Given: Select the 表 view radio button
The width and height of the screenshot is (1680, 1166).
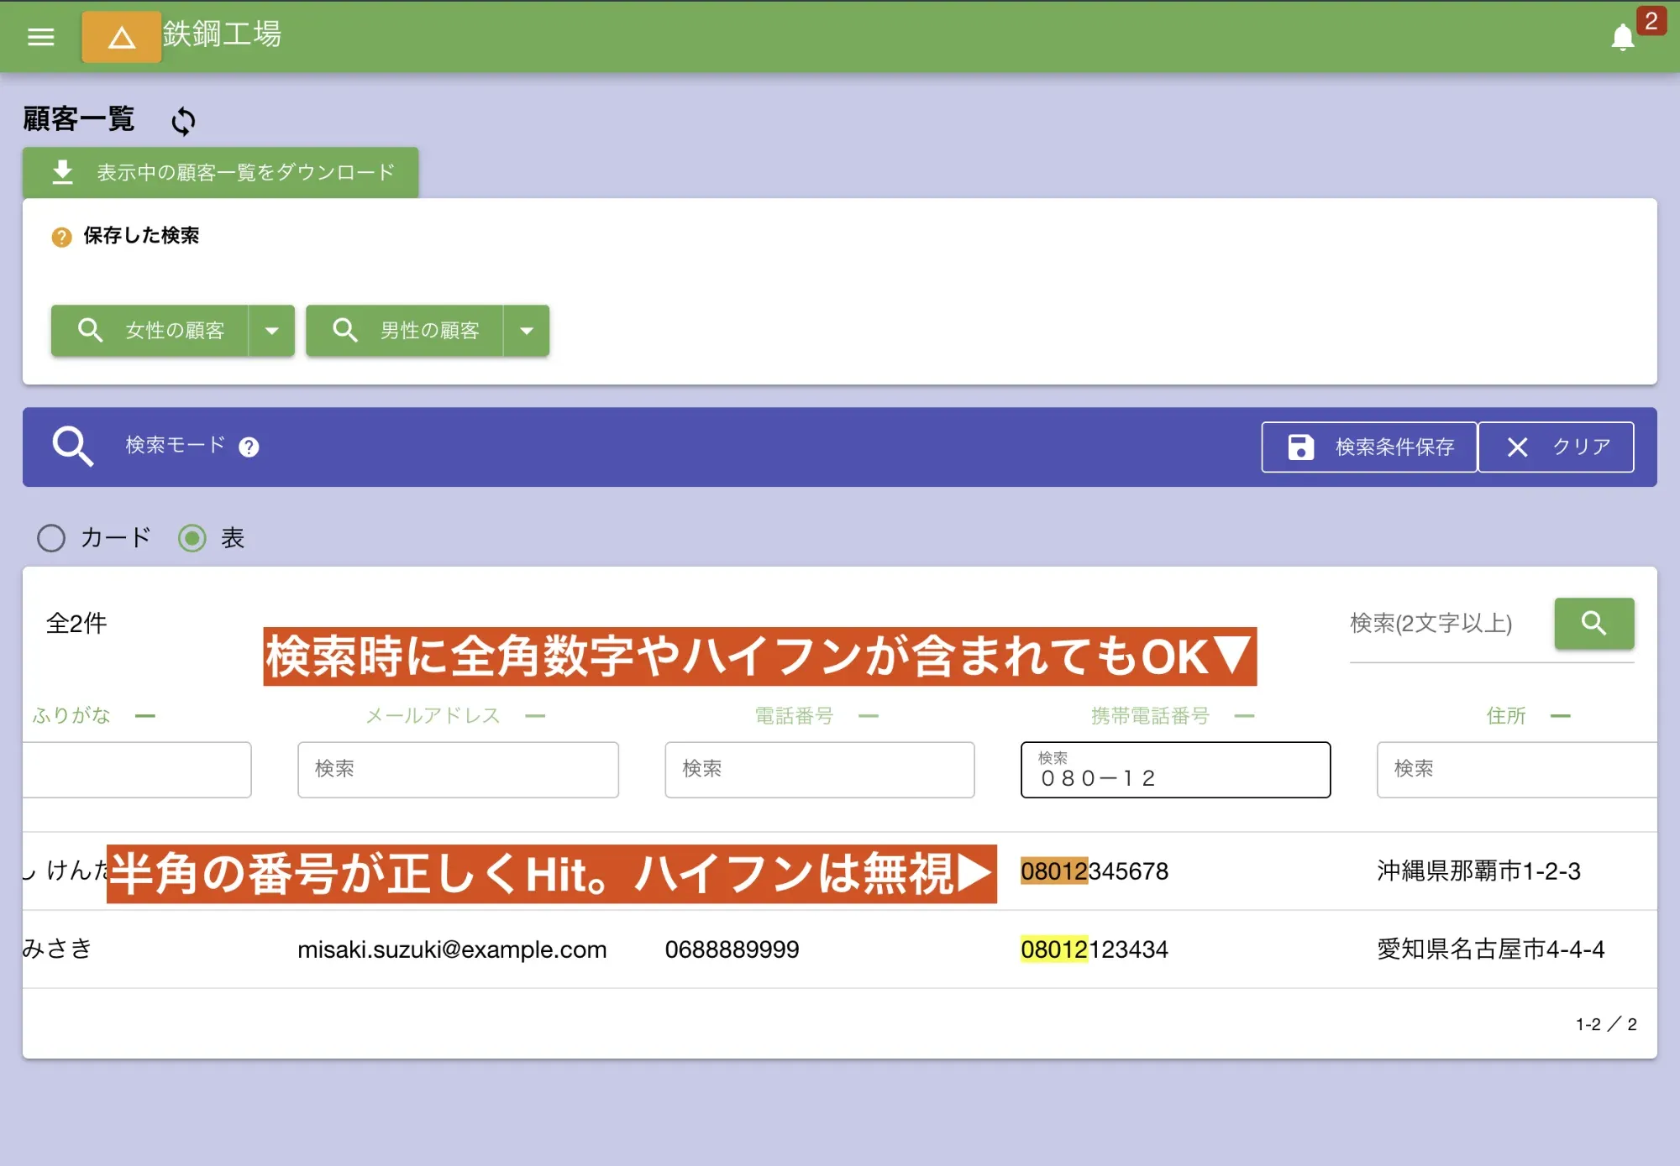Looking at the screenshot, I should 192,538.
